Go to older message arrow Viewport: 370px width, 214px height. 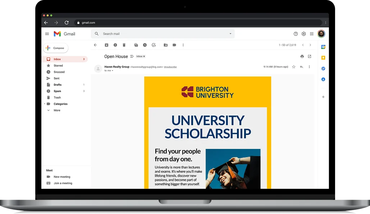pyautogui.click(x=310, y=45)
